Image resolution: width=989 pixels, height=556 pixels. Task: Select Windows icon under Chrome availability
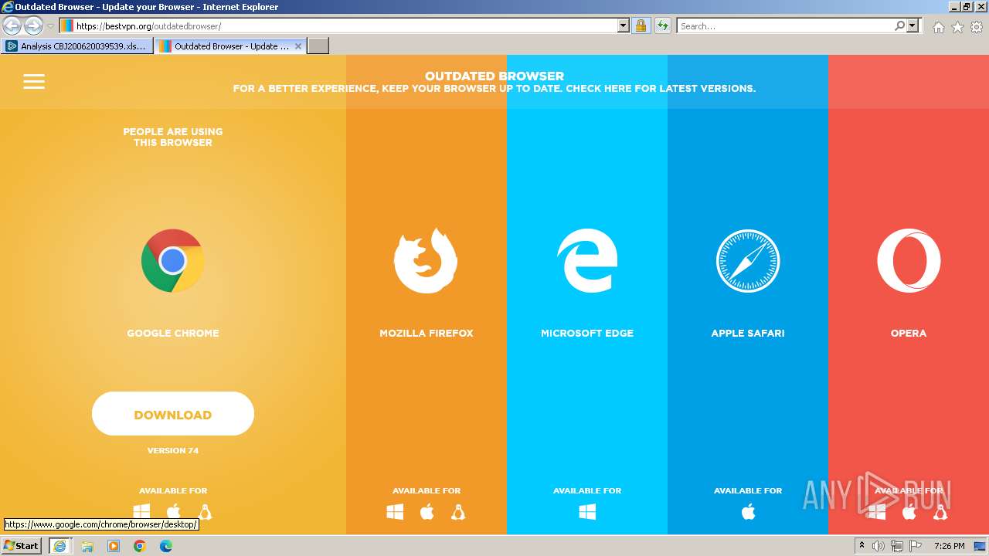pyautogui.click(x=141, y=511)
